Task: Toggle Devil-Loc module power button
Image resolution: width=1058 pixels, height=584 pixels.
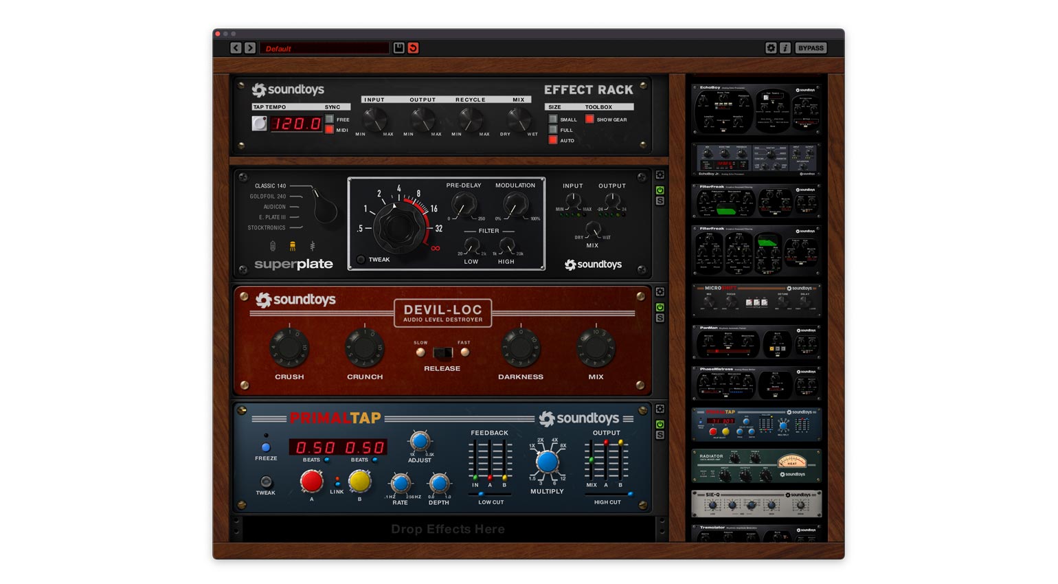Action: (x=660, y=307)
